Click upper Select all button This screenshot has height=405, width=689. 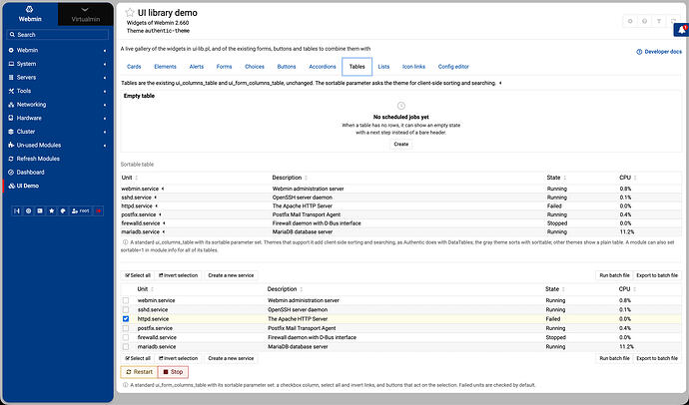click(138, 275)
